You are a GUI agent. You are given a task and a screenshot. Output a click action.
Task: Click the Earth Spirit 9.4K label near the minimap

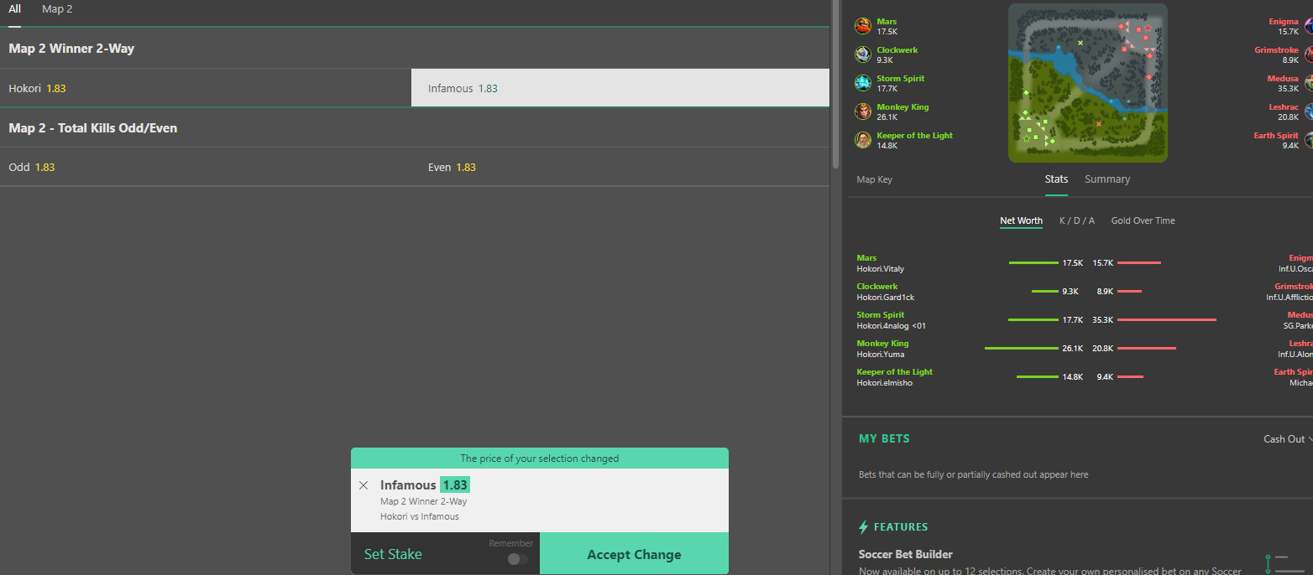tap(1277, 140)
